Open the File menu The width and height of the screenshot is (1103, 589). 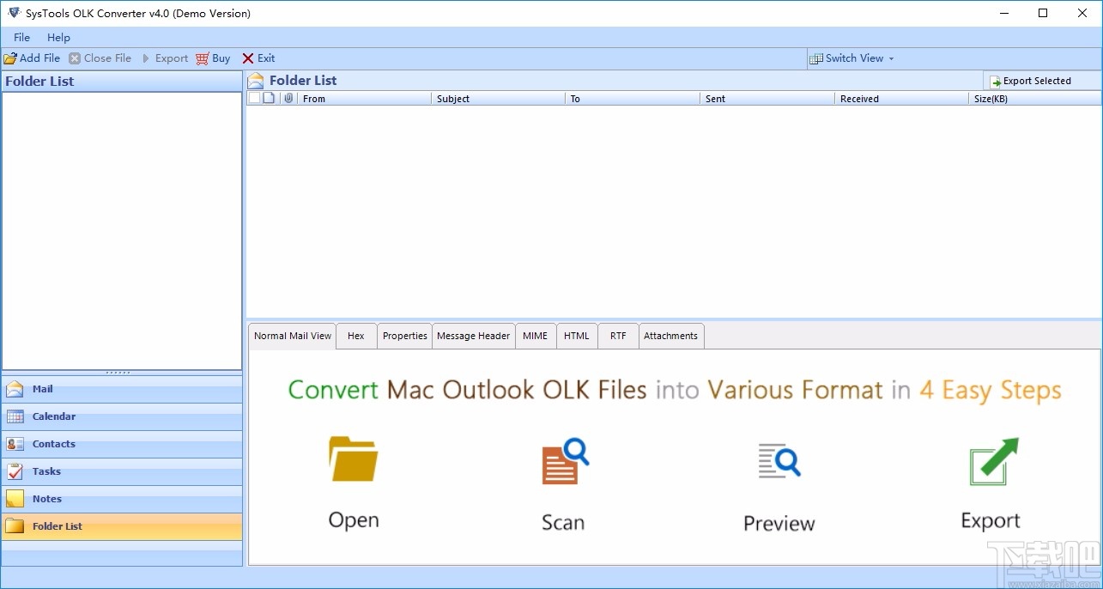(20, 37)
